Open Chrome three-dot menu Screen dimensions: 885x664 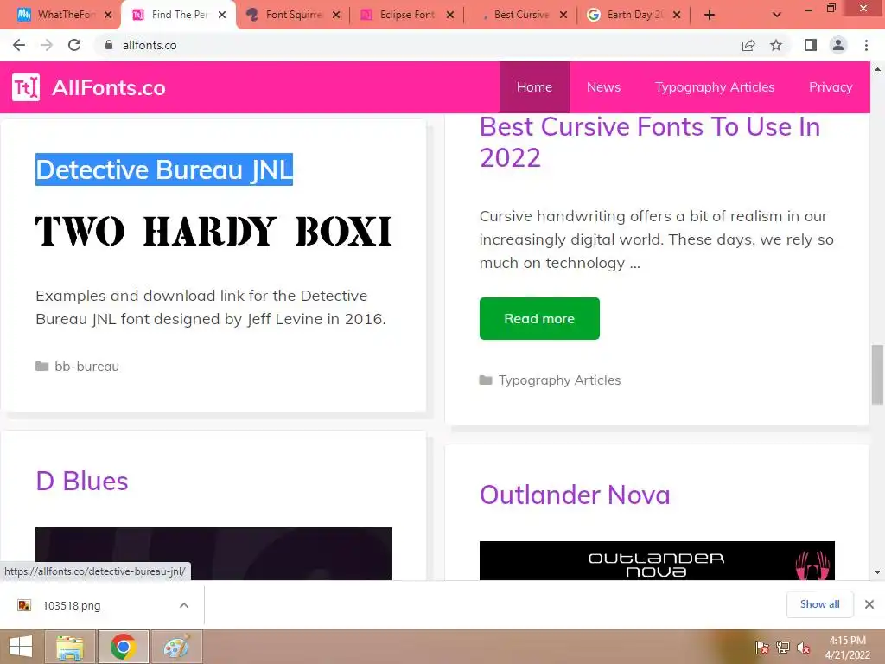[x=866, y=45]
